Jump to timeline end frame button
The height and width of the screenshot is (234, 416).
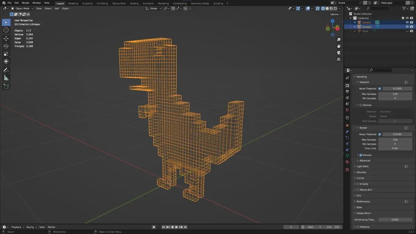click(185, 227)
